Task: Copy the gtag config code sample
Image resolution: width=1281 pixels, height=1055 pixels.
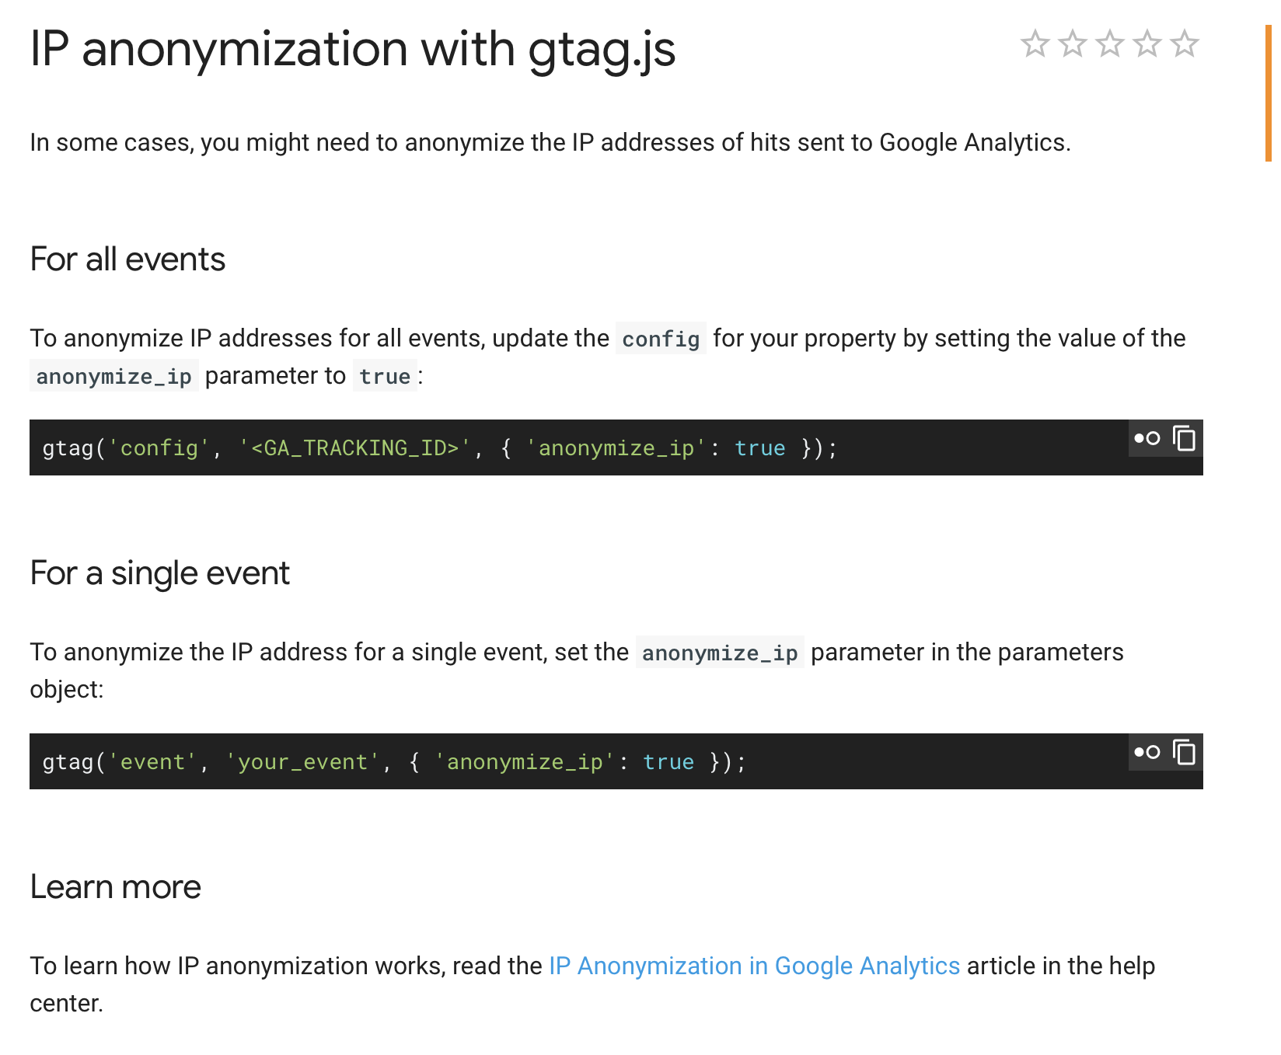Action: (1184, 438)
